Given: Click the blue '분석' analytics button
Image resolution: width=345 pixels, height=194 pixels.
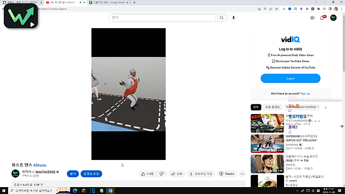Looking at the screenshot, I should coord(73,174).
